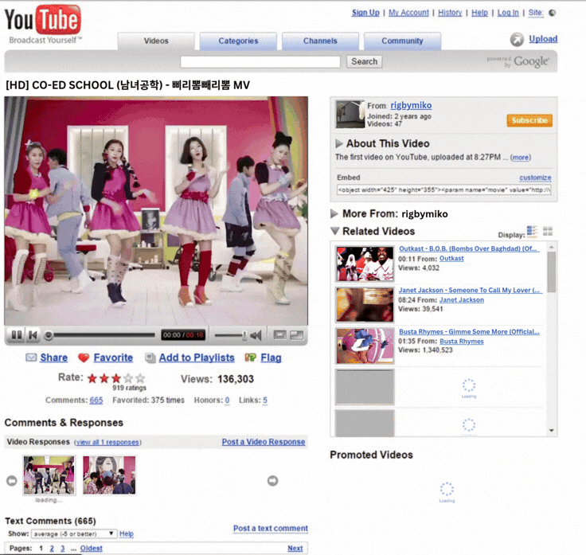Open Outkast B.O.B. video thumbnail
This screenshot has width=586, height=555.
(365, 264)
